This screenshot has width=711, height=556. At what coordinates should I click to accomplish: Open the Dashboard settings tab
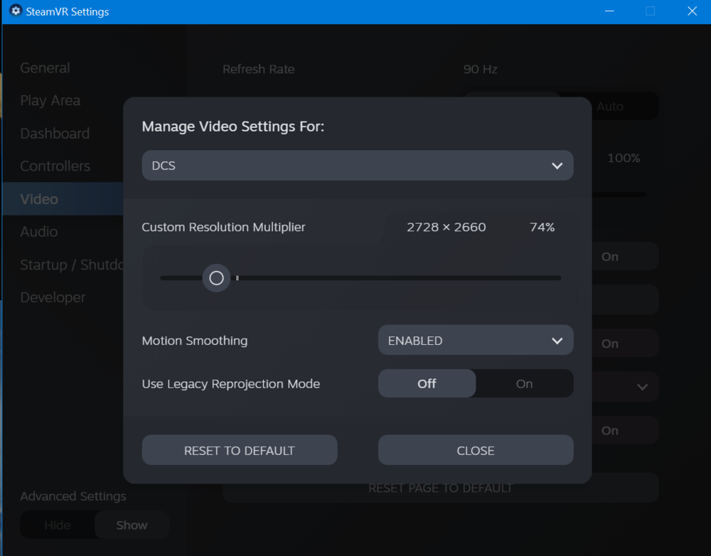55,134
